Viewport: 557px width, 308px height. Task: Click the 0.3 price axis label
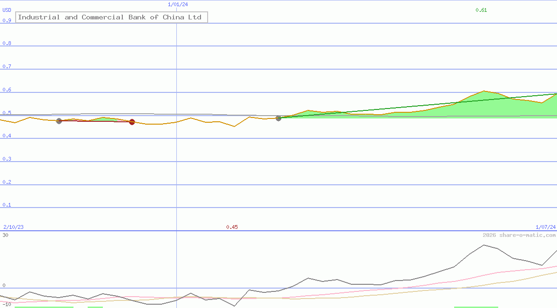pyautogui.click(x=7, y=159)
